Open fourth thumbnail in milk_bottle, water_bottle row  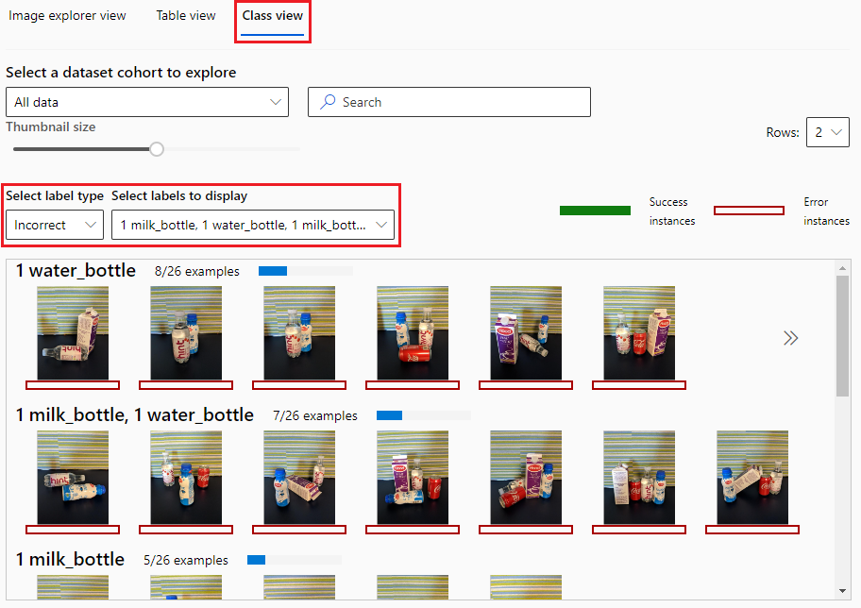[x=413, y=478]
